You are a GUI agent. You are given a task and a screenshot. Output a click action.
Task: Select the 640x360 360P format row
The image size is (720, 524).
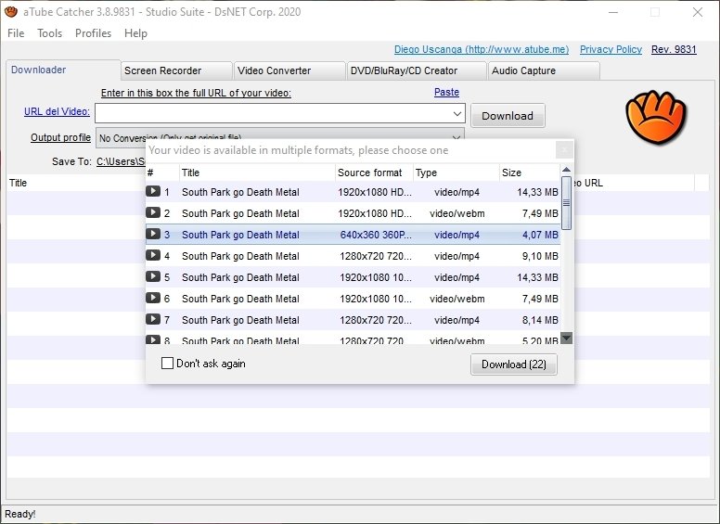tap(353, 235)
